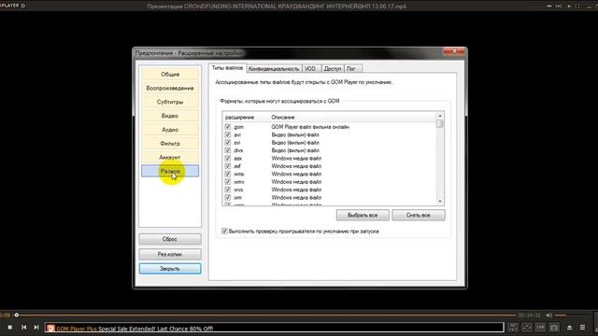Follow the GOM Player Plus special sale link
The height and width of the screenshot is (336, 598).
[x=135, y=329]
